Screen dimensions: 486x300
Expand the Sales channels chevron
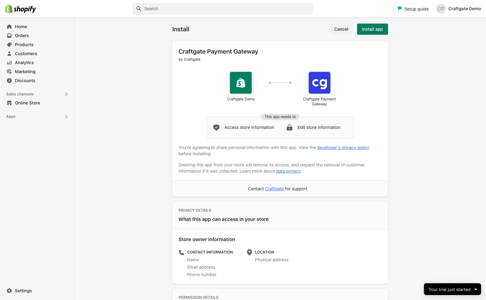click(x=66, y=94)
